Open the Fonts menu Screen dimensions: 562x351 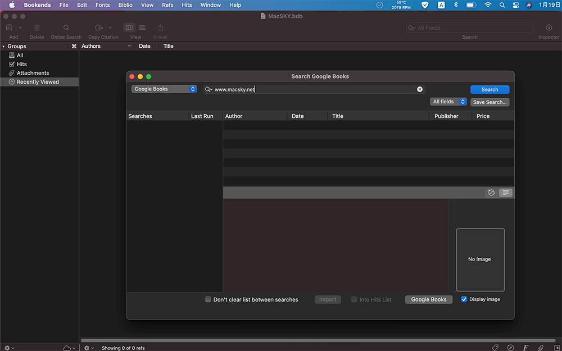click(102, 5)
